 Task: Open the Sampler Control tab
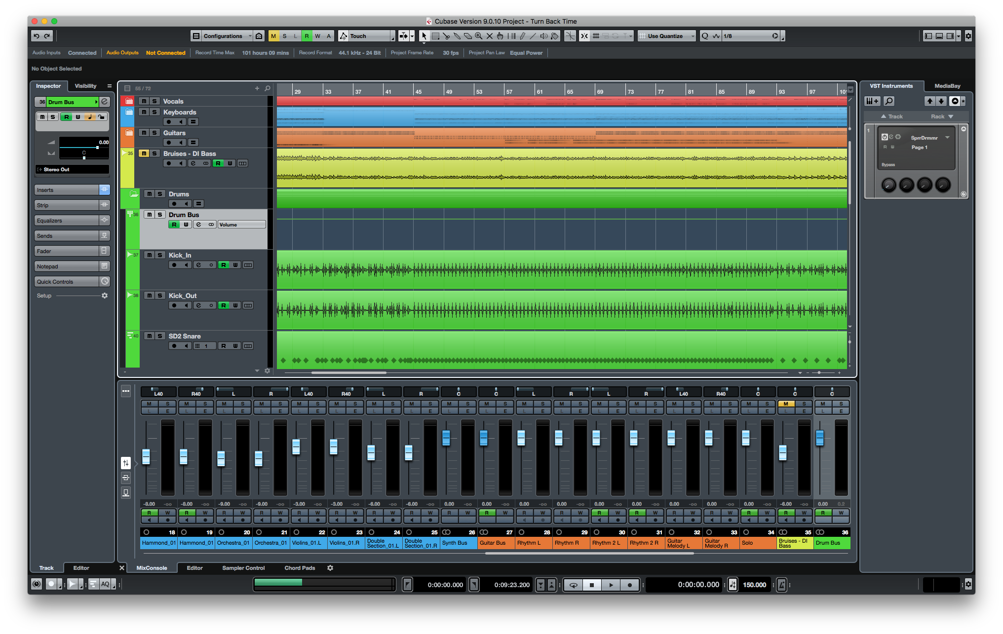pyautogui.click(x=243, y=568)
